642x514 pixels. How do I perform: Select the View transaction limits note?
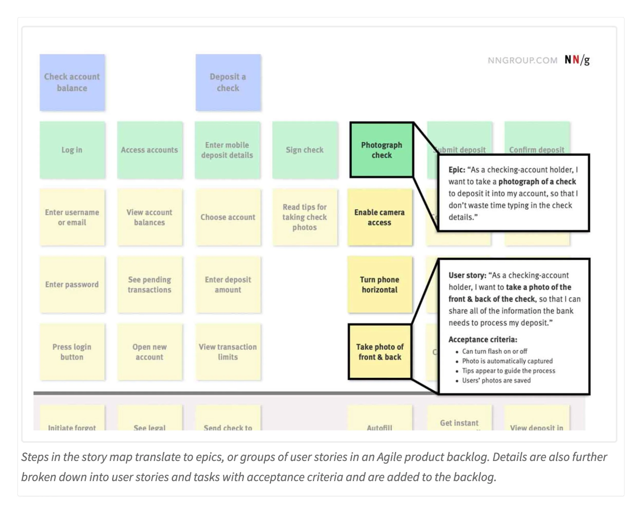pos(228,352)
